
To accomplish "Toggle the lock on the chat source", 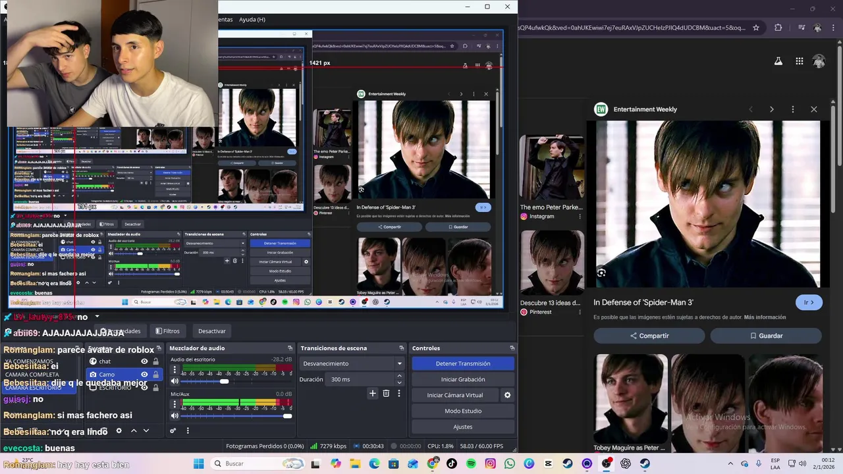I will click(156, 361).
